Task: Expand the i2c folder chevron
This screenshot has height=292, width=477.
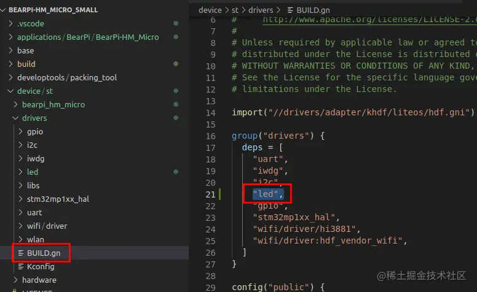Action: 21,145
